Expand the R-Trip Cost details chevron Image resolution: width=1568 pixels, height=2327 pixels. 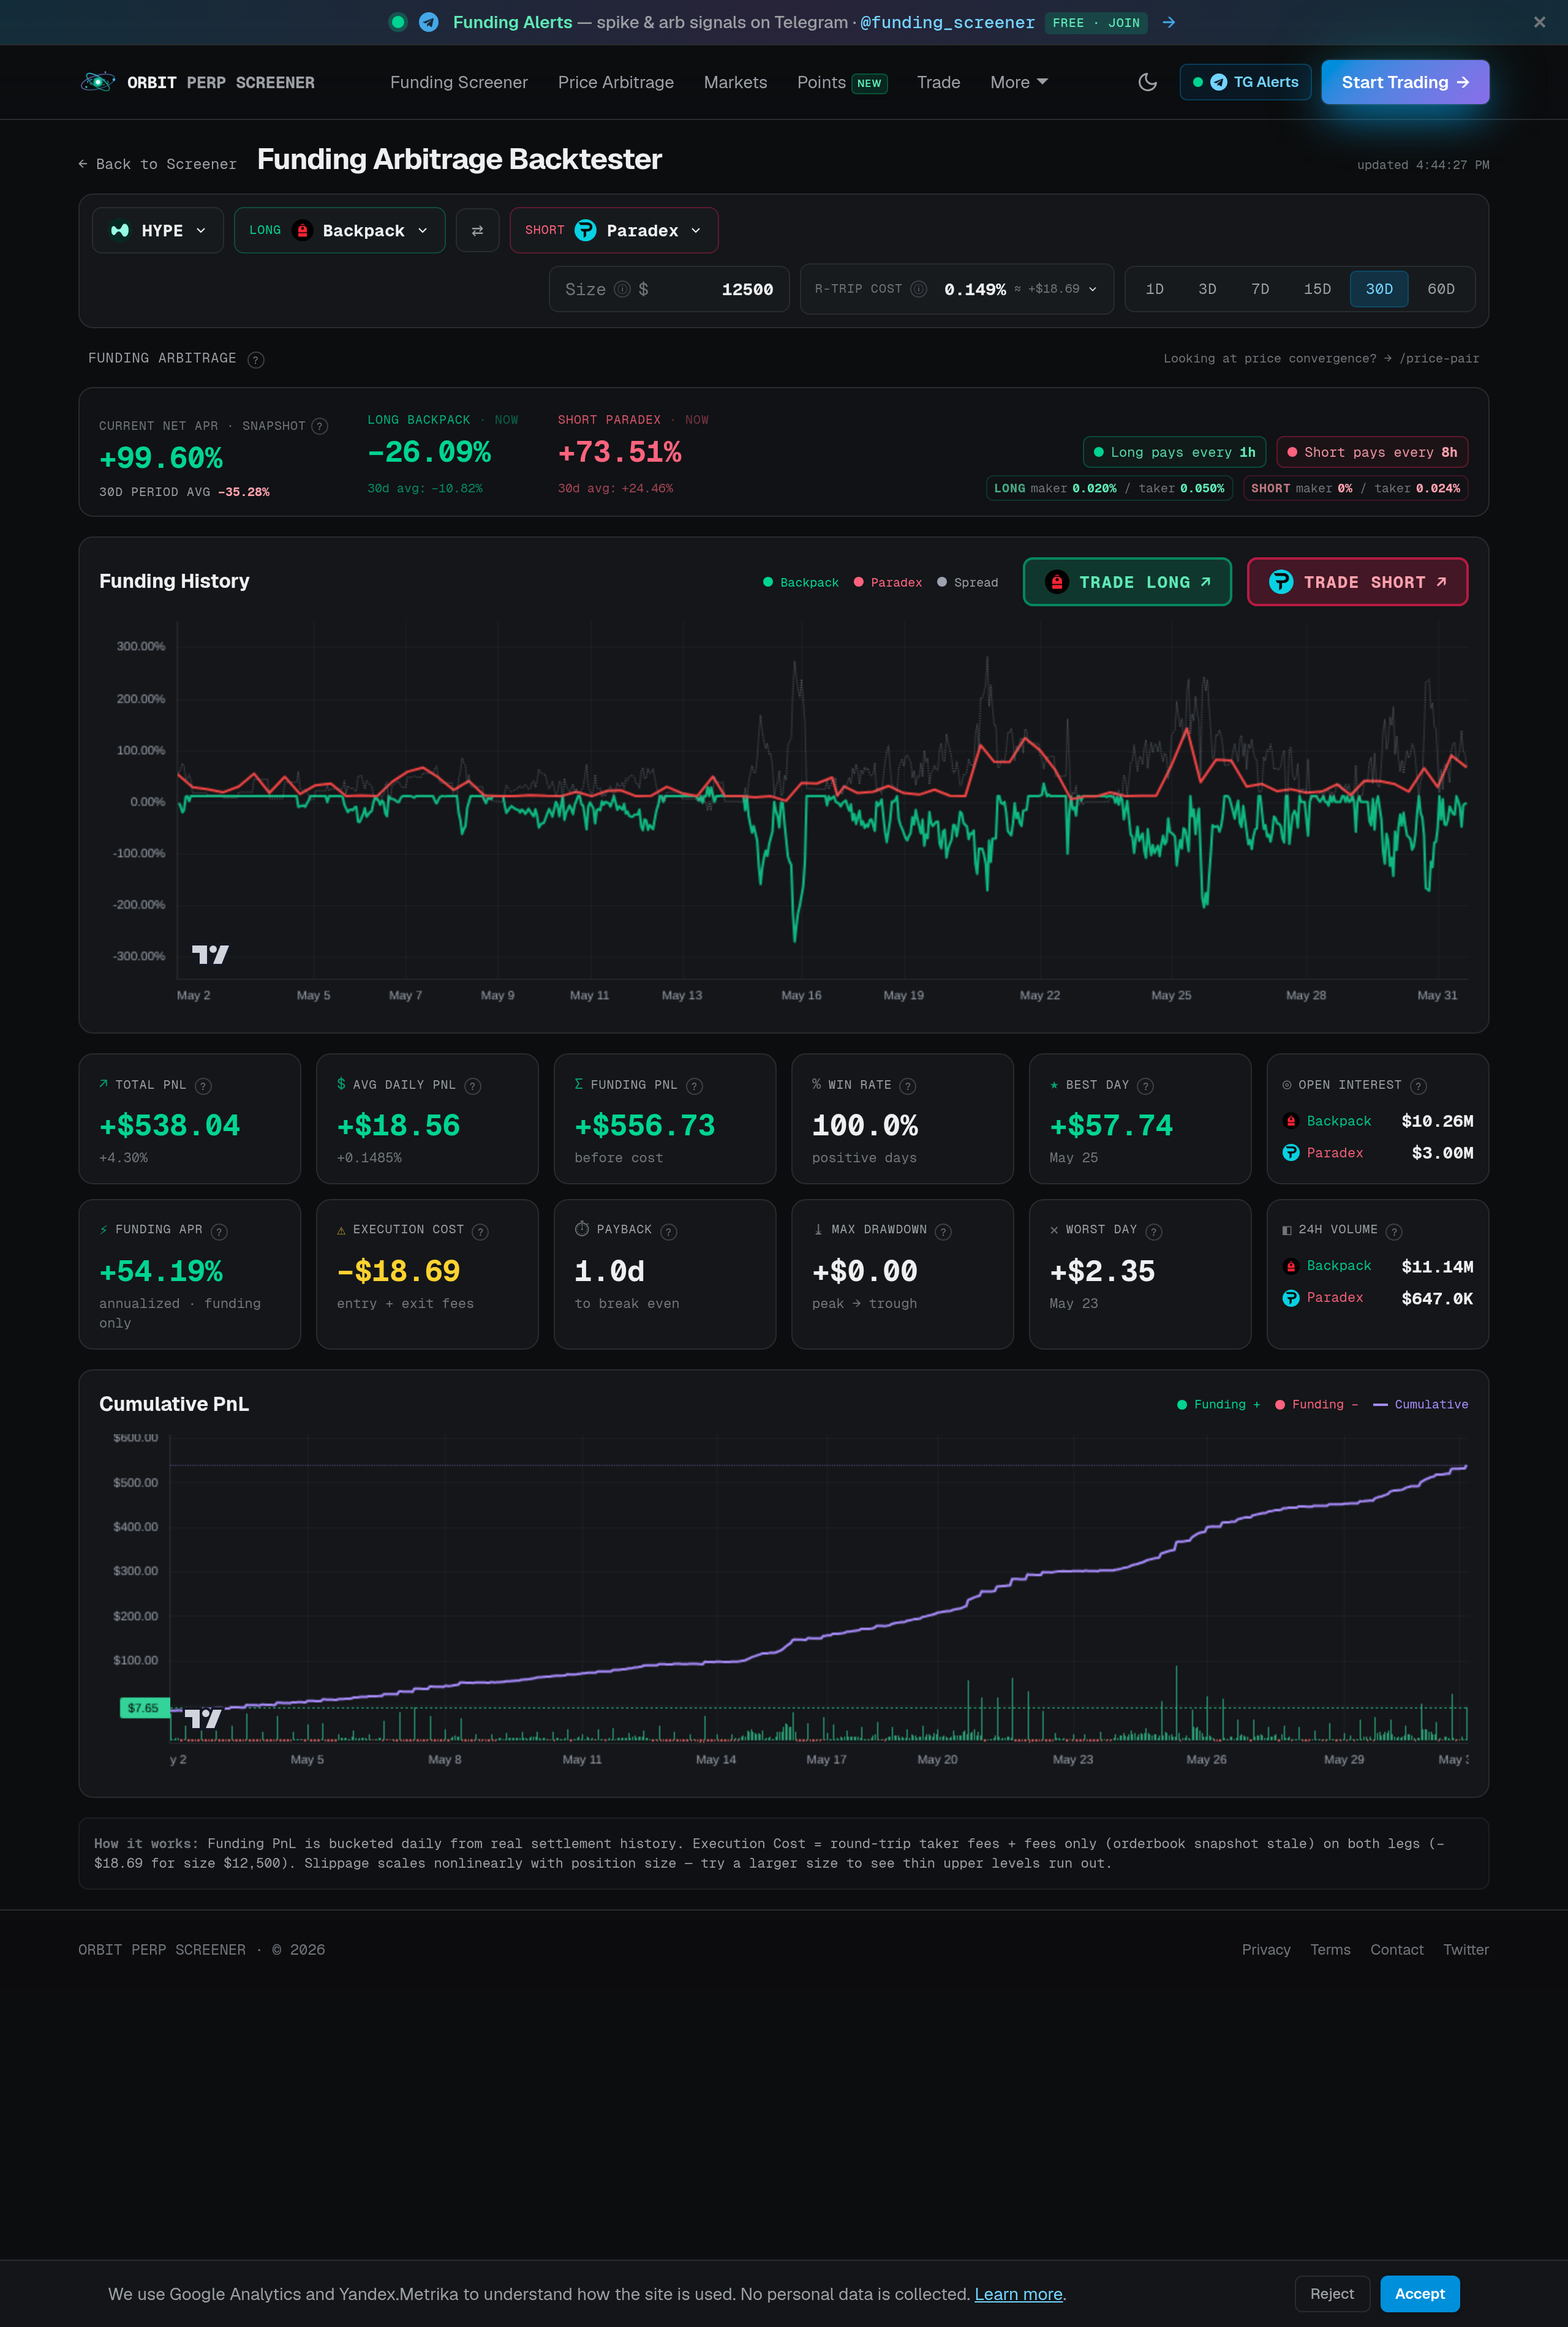(x=1092, y=289)
